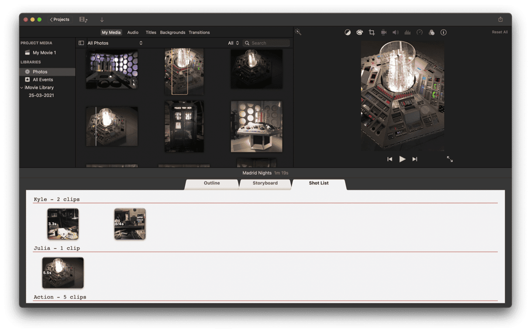Click the magic wand auto-enhance icon
Viewport: 531px width, 333px height.
click(x=298, y=32)
